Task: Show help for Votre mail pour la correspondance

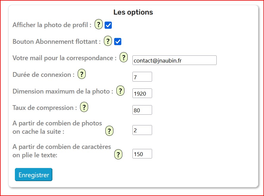Action: point(124,57)
